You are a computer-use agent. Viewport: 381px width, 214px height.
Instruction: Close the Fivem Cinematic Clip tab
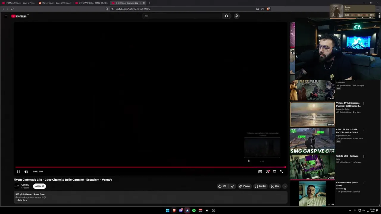(144, 3)
